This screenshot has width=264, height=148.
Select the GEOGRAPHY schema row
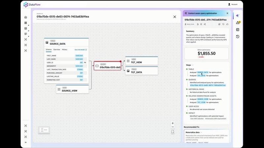click(x=67, y=66)
